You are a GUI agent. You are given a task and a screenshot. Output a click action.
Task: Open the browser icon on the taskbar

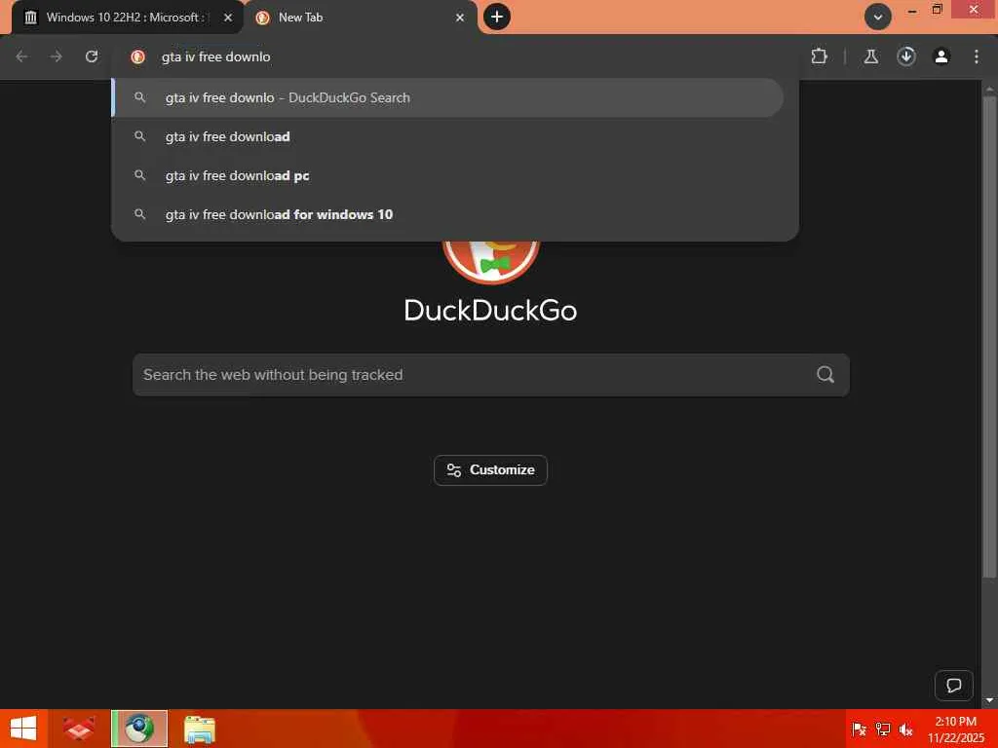(139, 729)
